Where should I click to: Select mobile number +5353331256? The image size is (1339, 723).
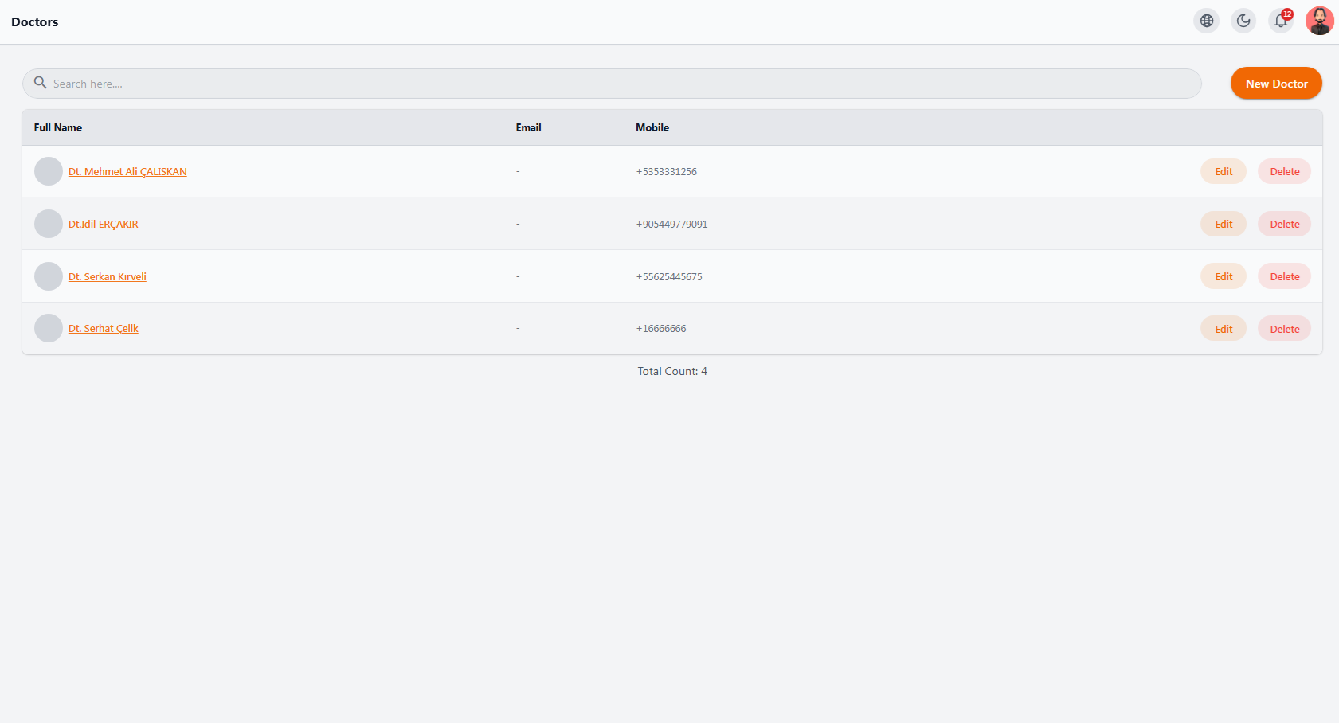667,171
